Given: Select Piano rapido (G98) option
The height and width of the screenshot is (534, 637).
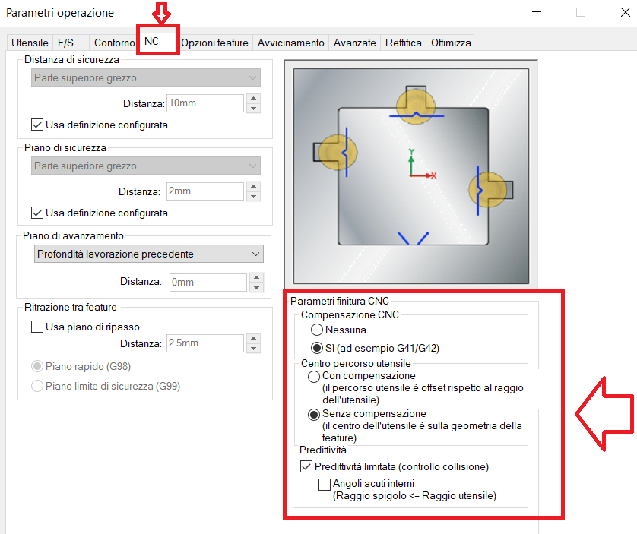Looking at the screenshot, I should (37, 366).
